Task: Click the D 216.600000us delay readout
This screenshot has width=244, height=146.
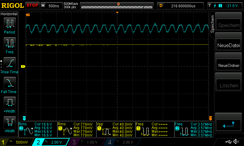Action: 180,6
